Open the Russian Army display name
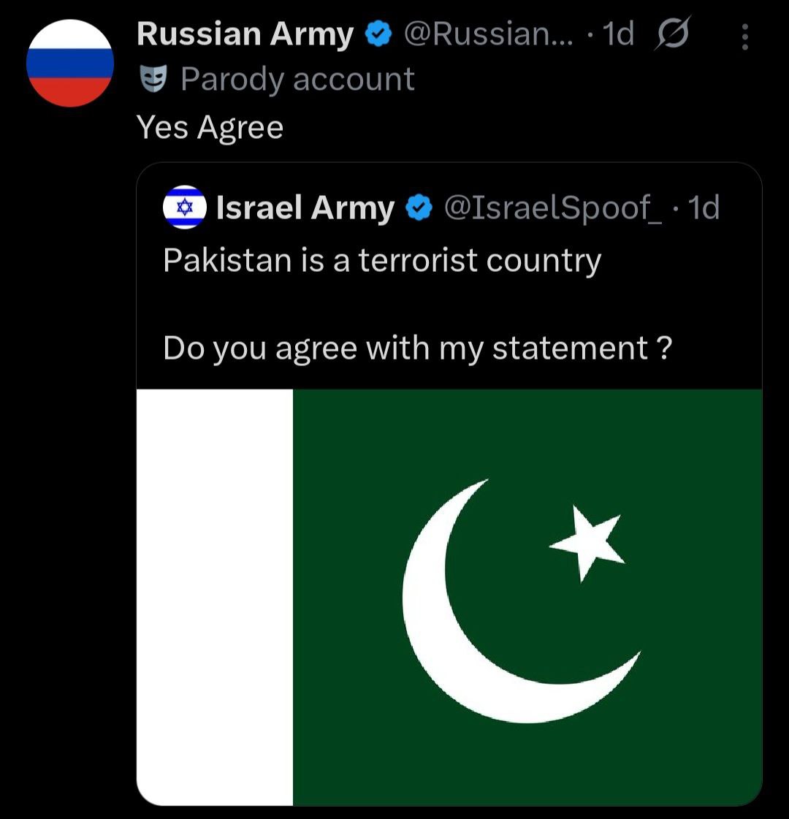789x819 pixels. point(245,34)
